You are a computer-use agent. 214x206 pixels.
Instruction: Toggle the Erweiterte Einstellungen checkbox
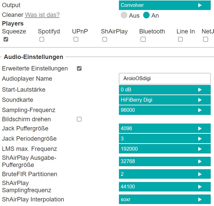click(79, 68)
